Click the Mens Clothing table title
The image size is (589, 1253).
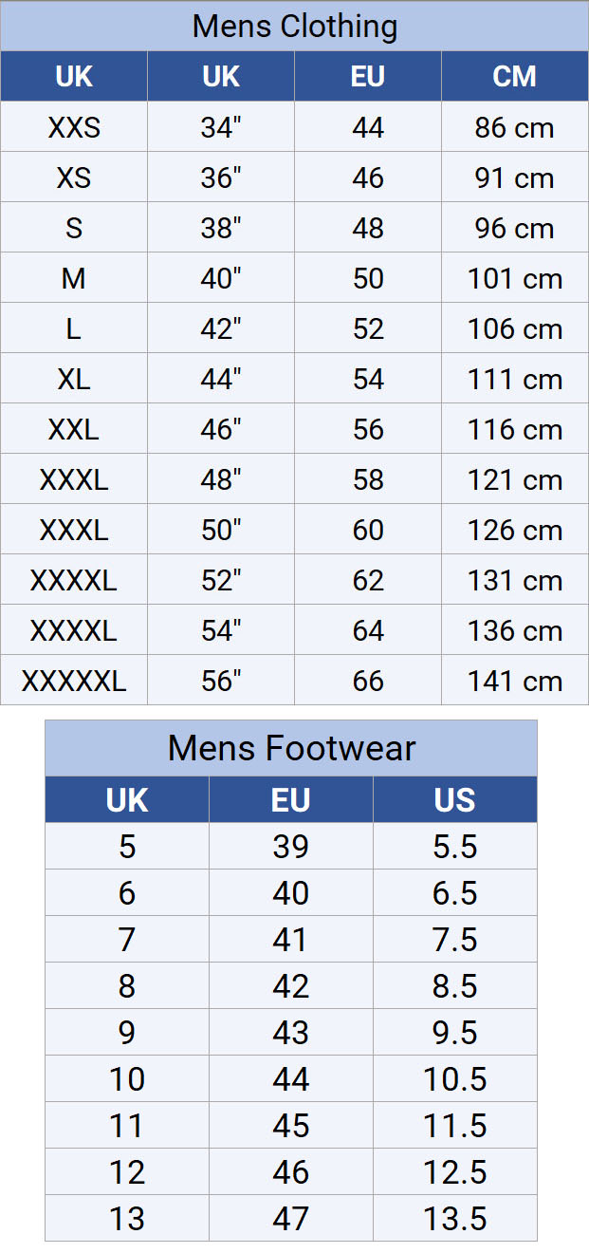pos(294,26)
